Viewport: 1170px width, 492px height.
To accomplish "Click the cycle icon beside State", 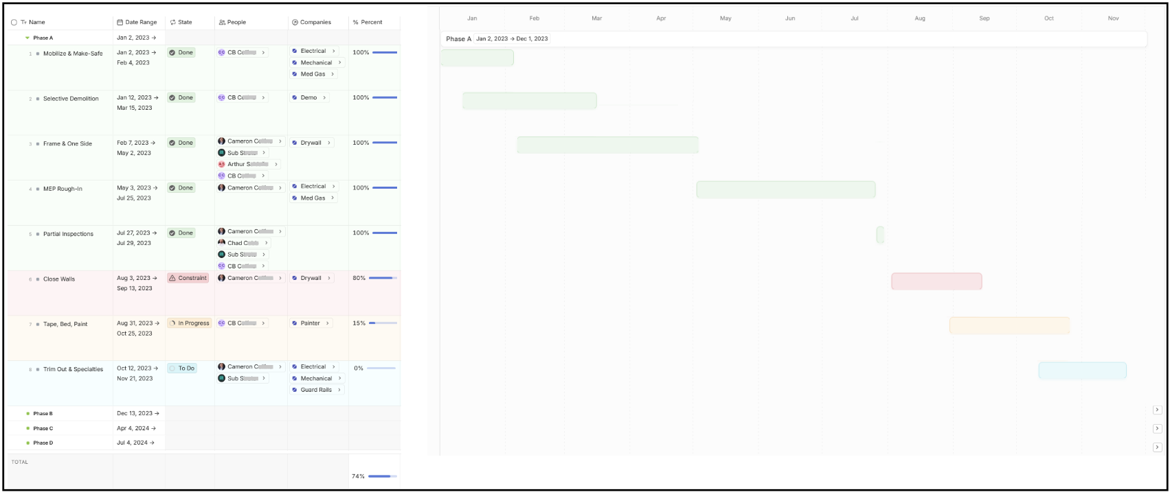I will pyautogui.click(x=173, y=23).
